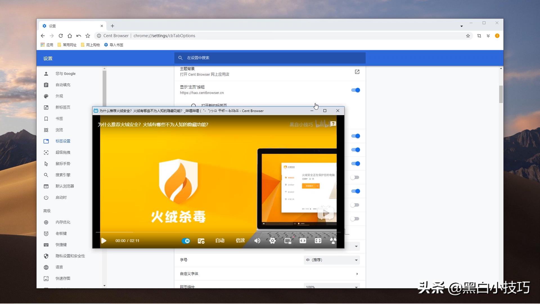Play the bilibili video
540x304 pixels.
pos(104,241)
